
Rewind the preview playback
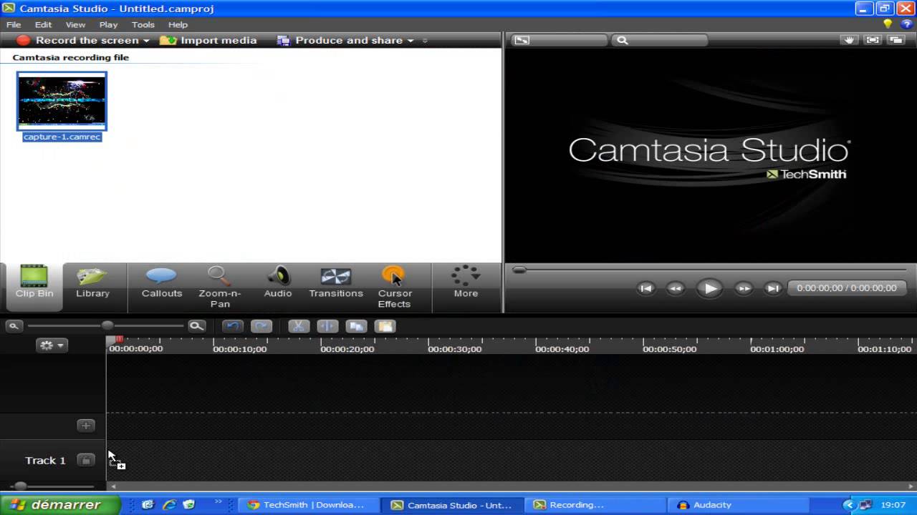point(675,288)
